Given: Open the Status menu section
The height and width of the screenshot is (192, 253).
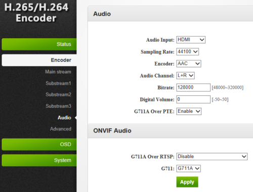Looking at the screenshot, I should (39, 44).
